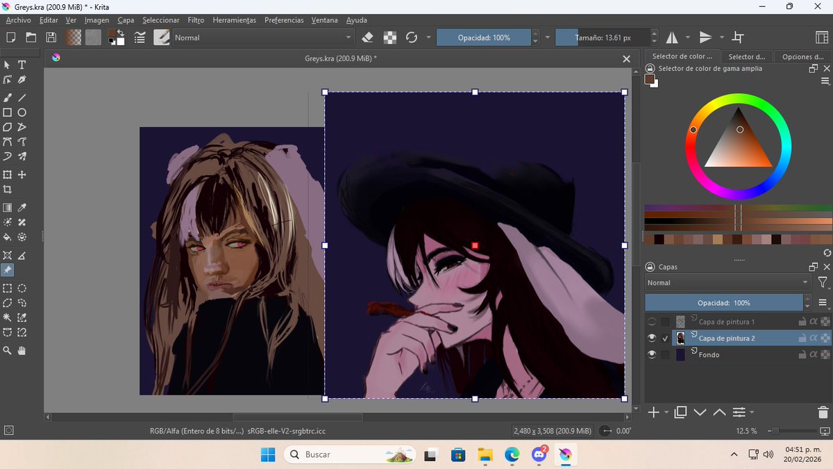Open the Filtro menu
The height and width of the screenshot is (469, 833).
pos(196,20)
